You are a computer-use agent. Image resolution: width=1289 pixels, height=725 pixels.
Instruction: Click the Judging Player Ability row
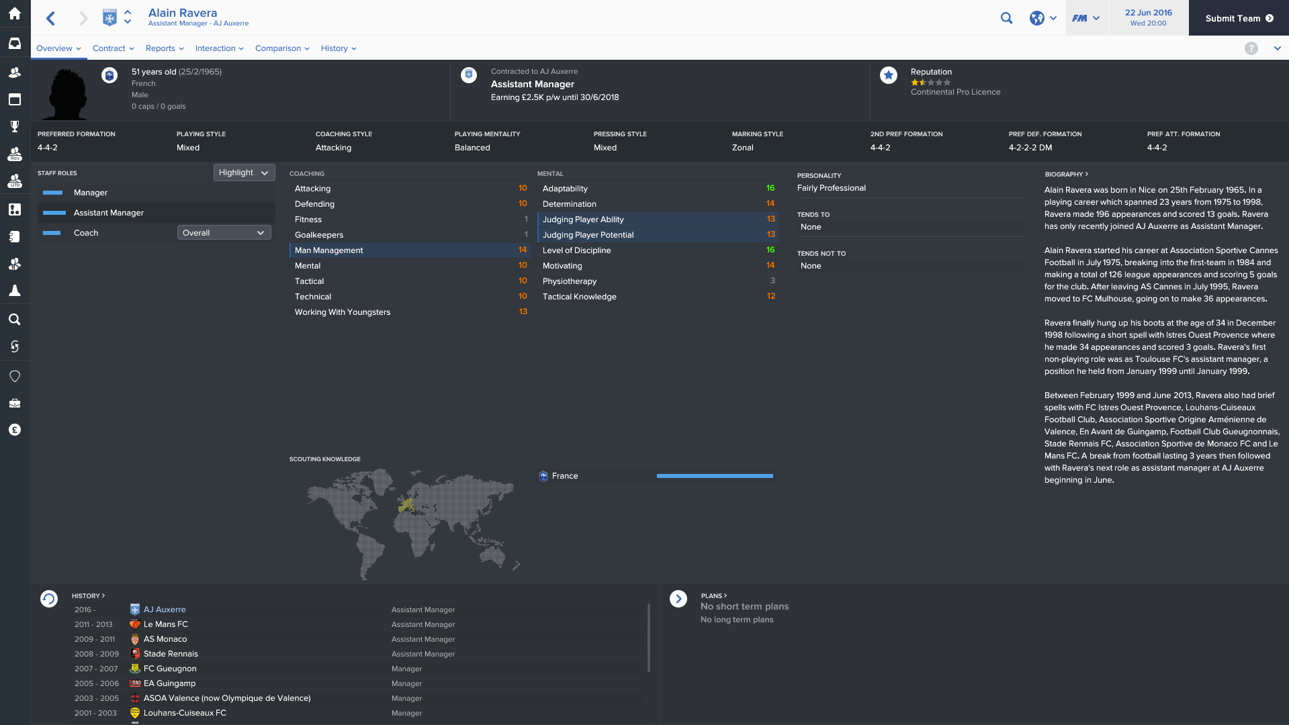(x=658, y=220)
